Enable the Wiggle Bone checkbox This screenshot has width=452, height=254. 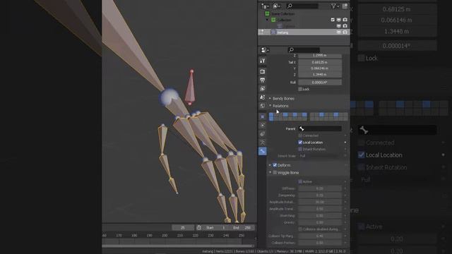pos(275,172)
